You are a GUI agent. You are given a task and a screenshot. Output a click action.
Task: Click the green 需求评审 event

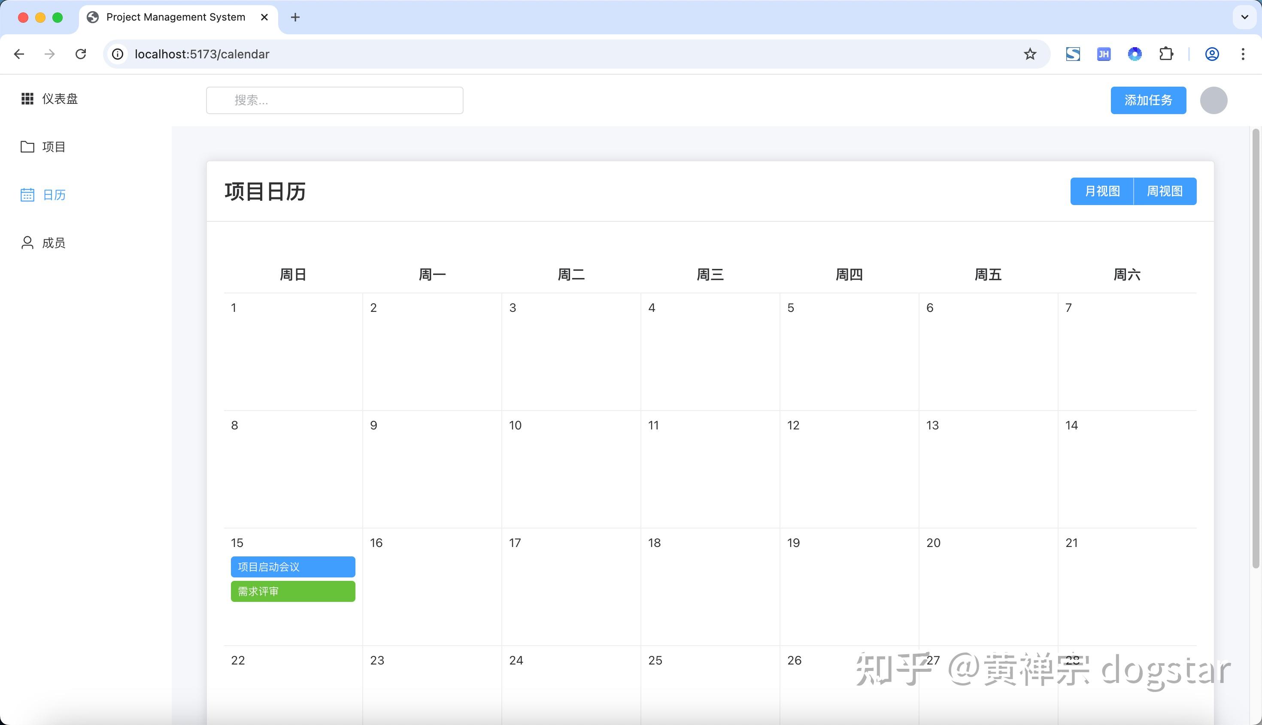[292, 591]
